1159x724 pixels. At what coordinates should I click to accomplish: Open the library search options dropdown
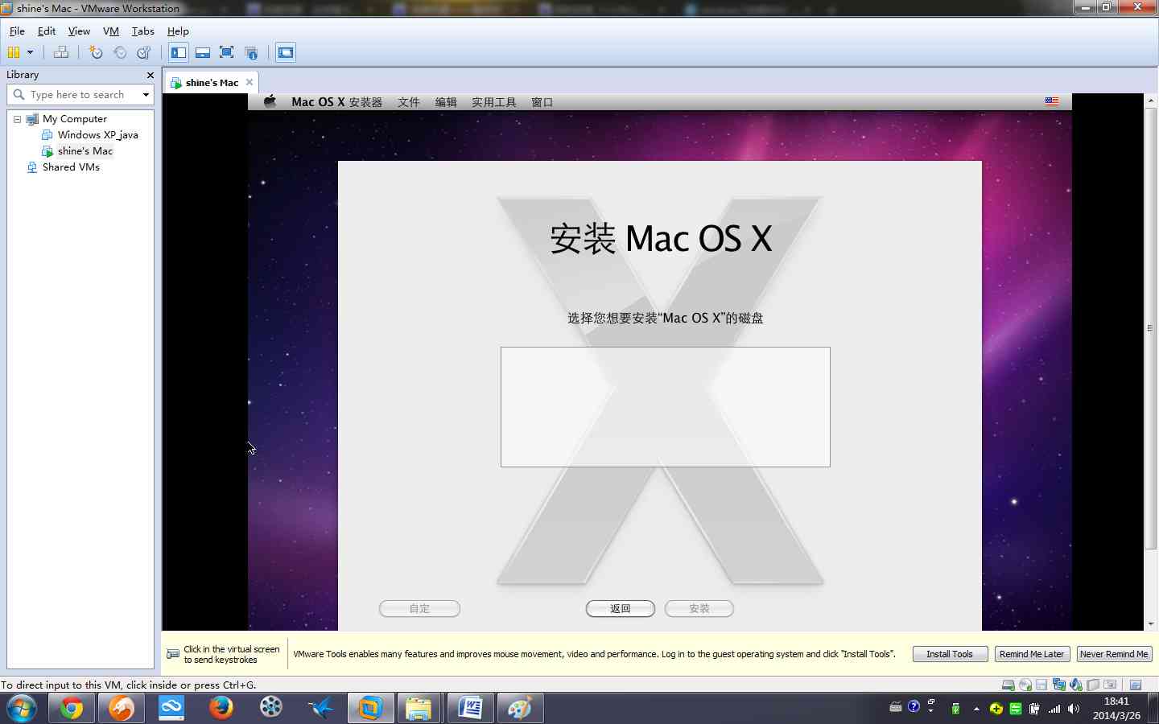coord(146,95)
